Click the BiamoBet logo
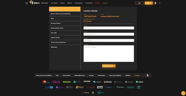 (35, 3)
